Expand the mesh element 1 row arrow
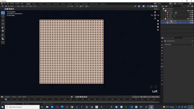 click(166, 23)
